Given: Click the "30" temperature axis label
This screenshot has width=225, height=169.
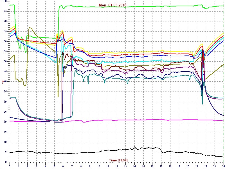Looking at the screenshot, I should 5,102.
